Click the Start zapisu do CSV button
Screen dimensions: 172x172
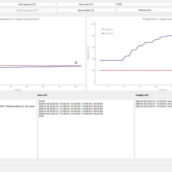(27, 5)
